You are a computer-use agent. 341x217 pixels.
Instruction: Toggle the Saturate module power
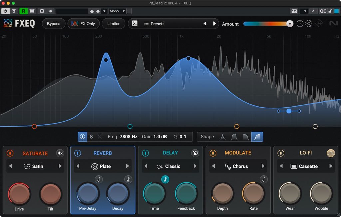[10, 153]
